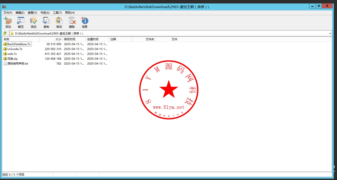Viewport: 337px width, 180px height.
Task: Sort by the 文件夹 column header
Action: click(144, 39)
